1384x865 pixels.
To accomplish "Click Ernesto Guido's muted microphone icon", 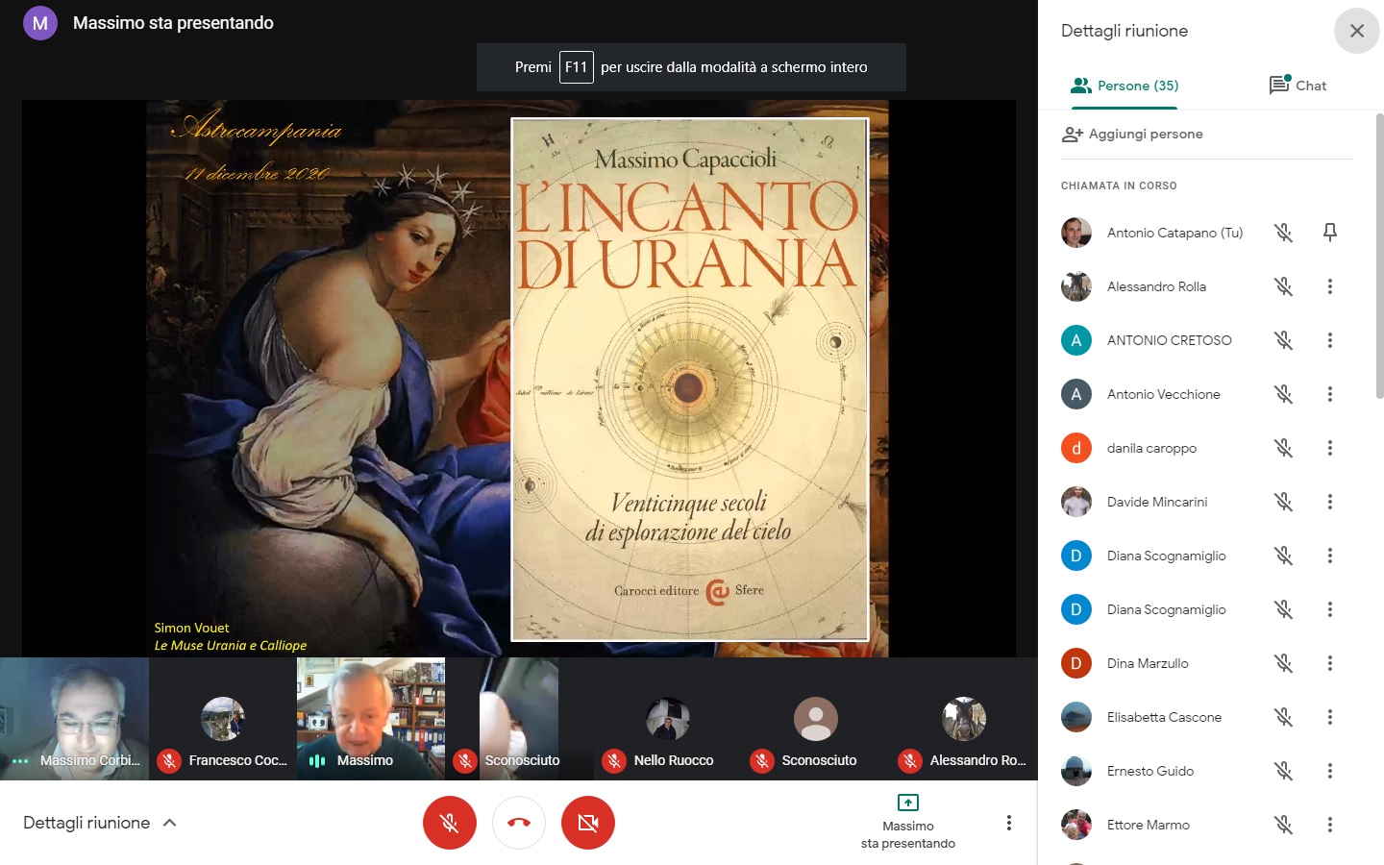I will click(1283, 771).
